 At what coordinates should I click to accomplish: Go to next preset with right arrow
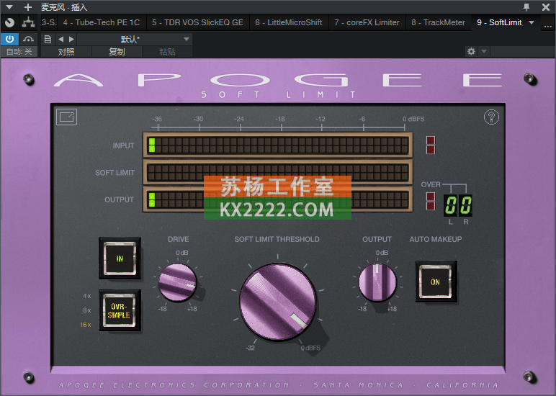(71, 39)
